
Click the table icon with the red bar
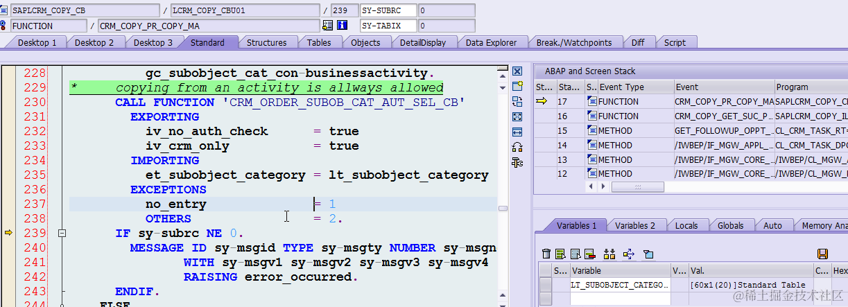pyautogui.click(x=589, y=254)
